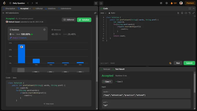The height and width of the screenshot is (111, 197).
Task: Click the test result panel scrollbar
Action: [x=195, y=83]
